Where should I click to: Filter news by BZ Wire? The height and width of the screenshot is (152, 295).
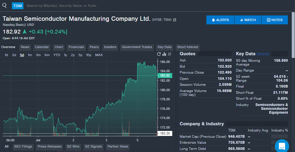coord(73,147)
